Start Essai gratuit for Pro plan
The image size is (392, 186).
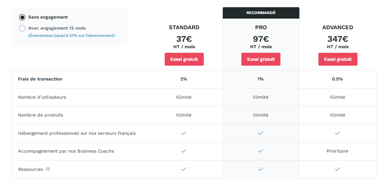(261, 59)
